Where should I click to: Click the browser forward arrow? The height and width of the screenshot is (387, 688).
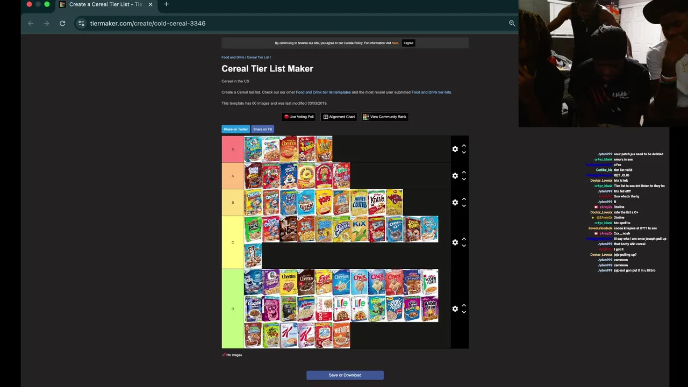[x=46, y=23]
